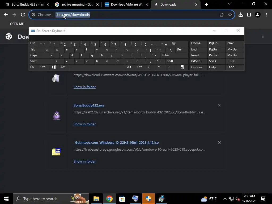
Task: Close the Download VMware tab
Action: point(147,5)
